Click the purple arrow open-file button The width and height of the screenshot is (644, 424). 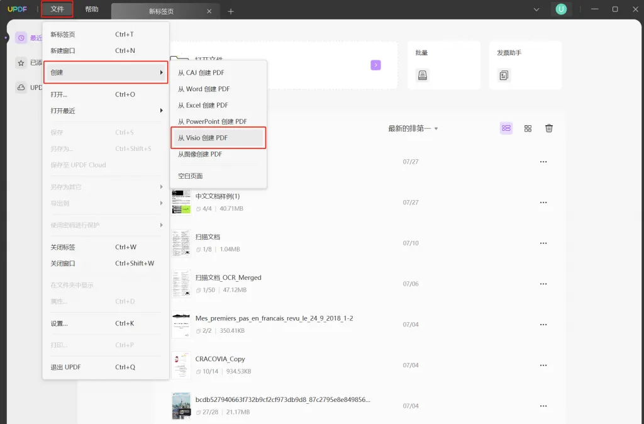coord(376,65)
